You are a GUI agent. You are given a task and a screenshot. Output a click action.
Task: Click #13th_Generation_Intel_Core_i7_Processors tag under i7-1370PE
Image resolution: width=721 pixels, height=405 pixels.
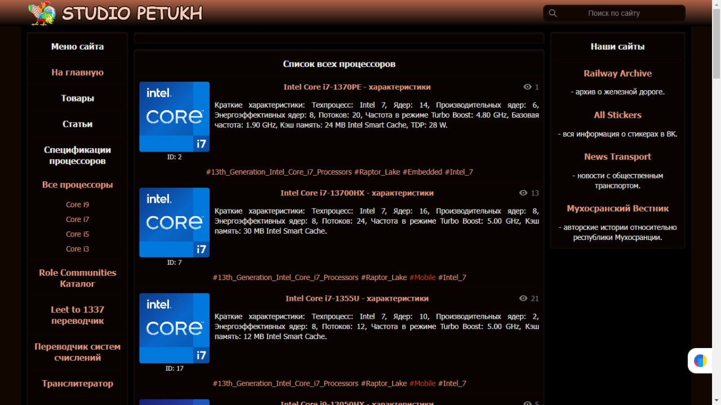click(x=279, y=172)
